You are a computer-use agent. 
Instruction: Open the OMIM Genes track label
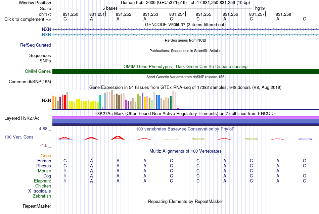point(38,71)
